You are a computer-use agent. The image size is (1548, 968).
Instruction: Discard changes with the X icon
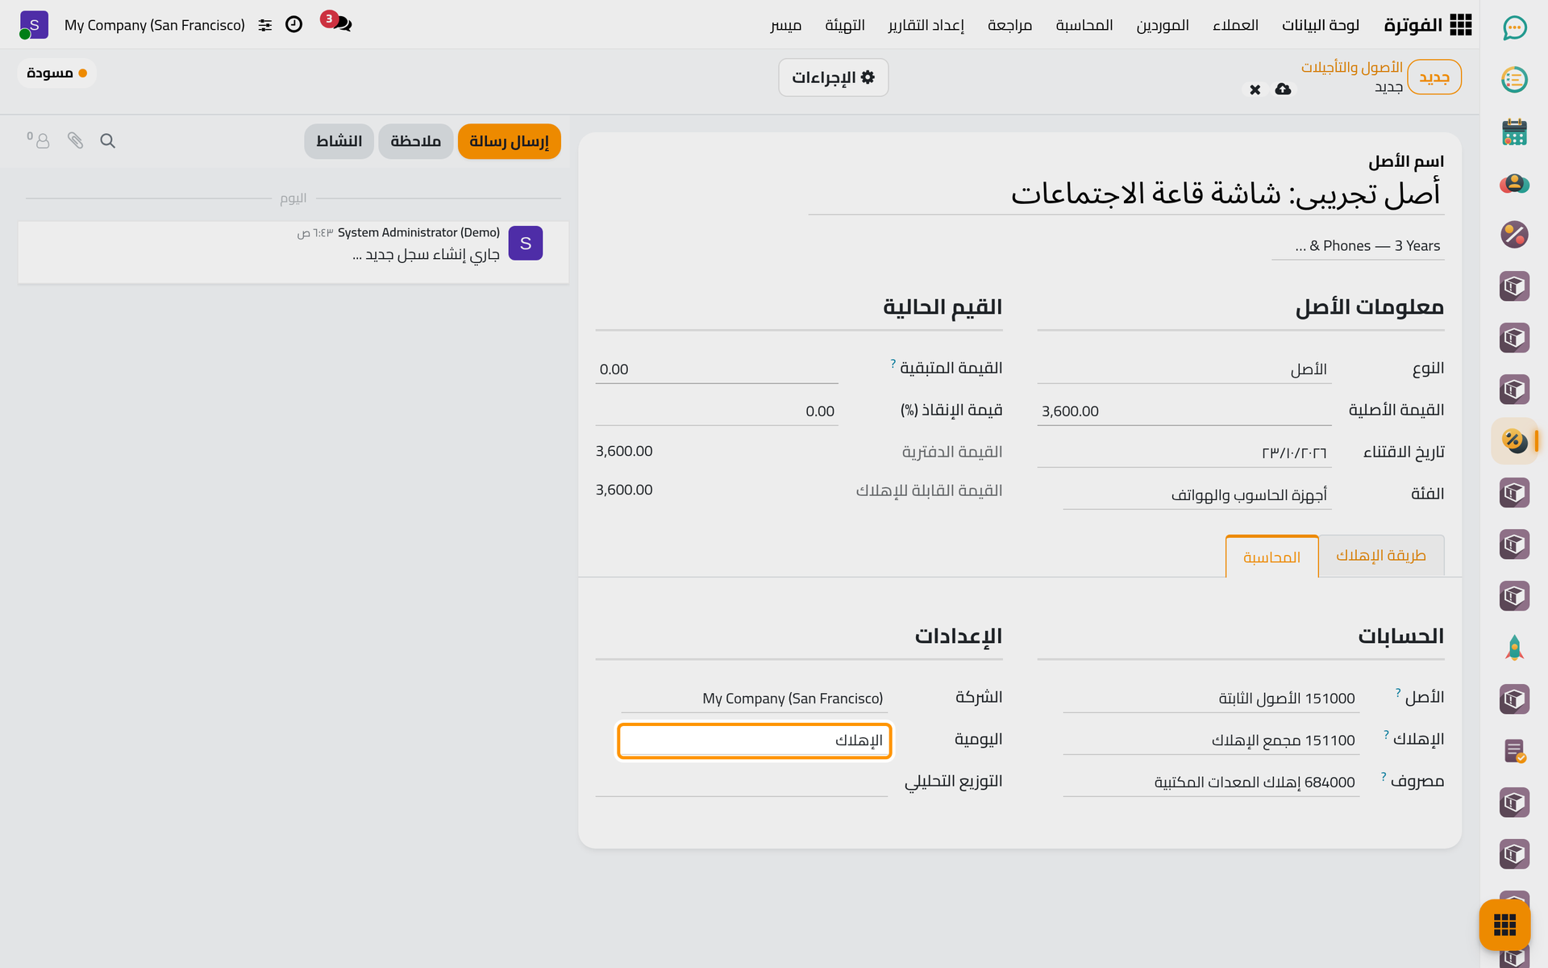pos(1255,90)
